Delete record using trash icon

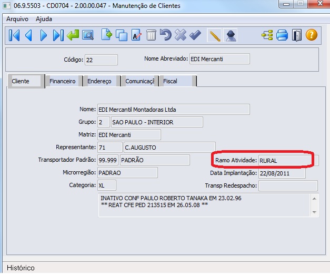(151, 35)
